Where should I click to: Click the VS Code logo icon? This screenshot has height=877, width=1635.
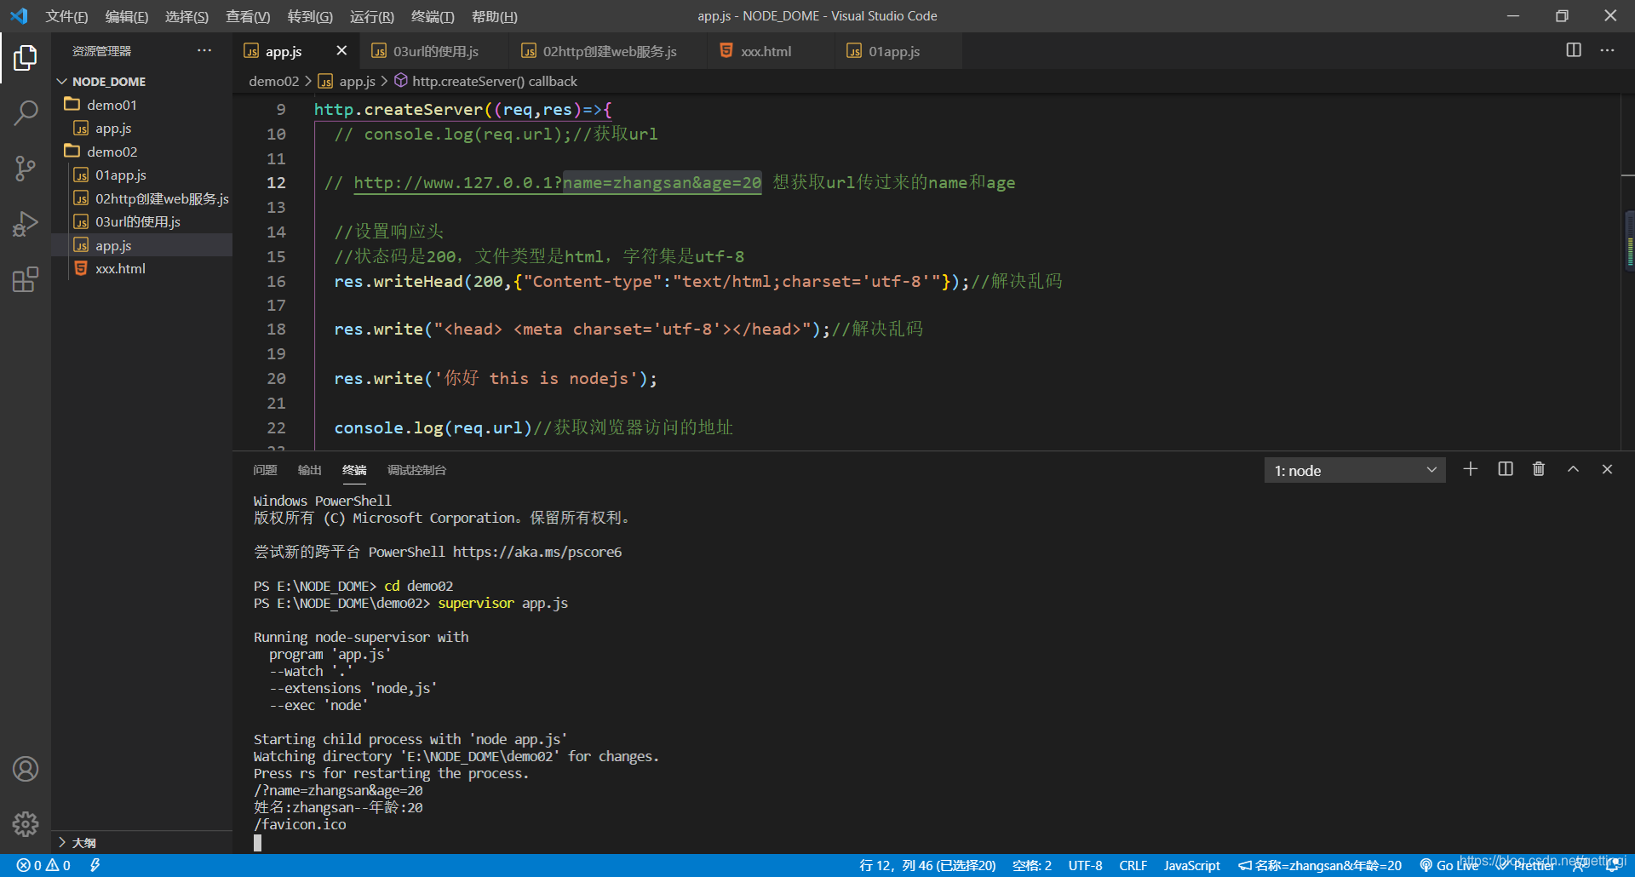(x=19, y=16)
